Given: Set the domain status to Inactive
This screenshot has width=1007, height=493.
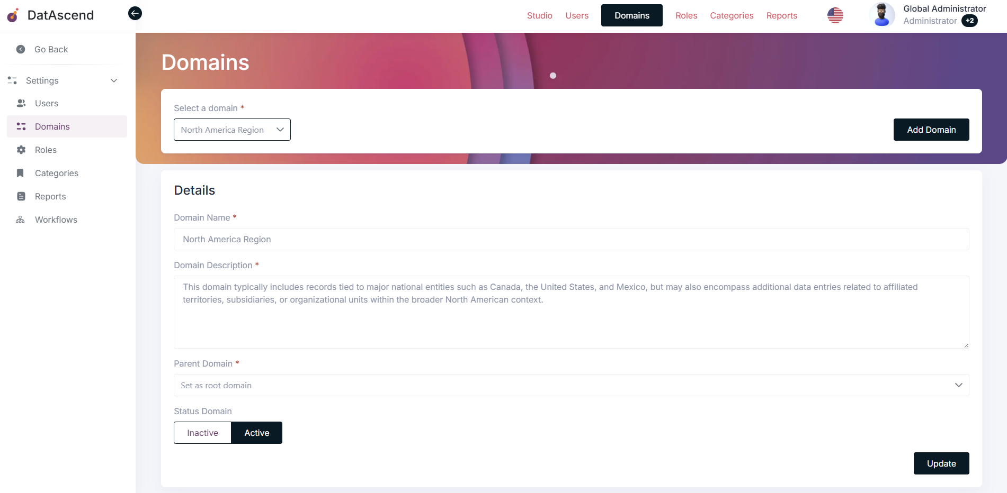Looking at the screenshot, I should point(202,433).
